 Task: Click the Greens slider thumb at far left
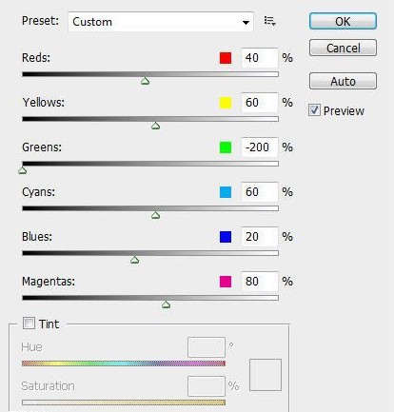tap(22, 170)
